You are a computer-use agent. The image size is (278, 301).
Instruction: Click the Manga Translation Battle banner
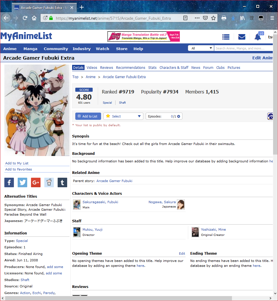(144, 36)
